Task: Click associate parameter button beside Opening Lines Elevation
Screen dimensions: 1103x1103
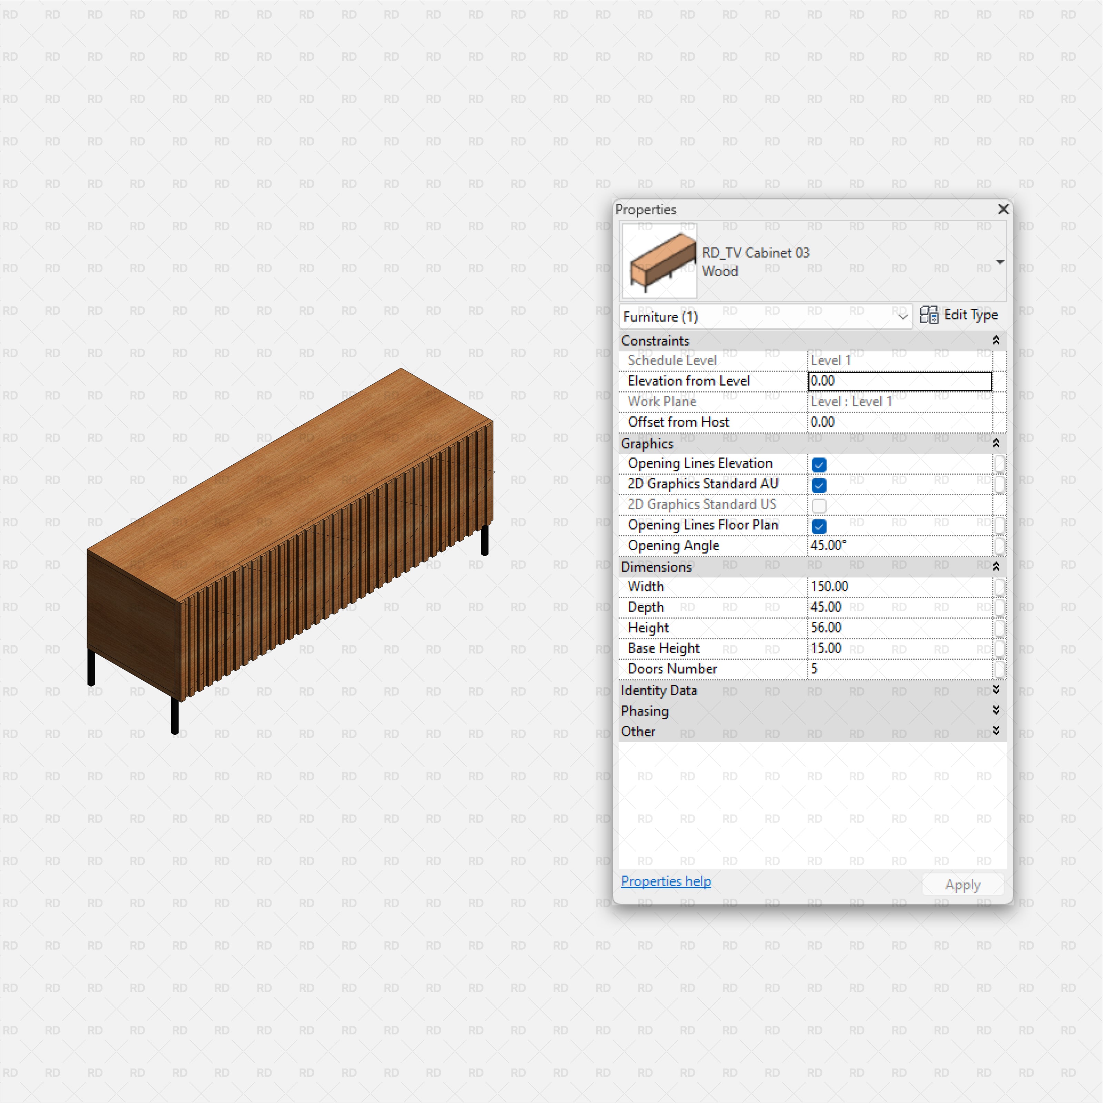Action: (1000, 464)
